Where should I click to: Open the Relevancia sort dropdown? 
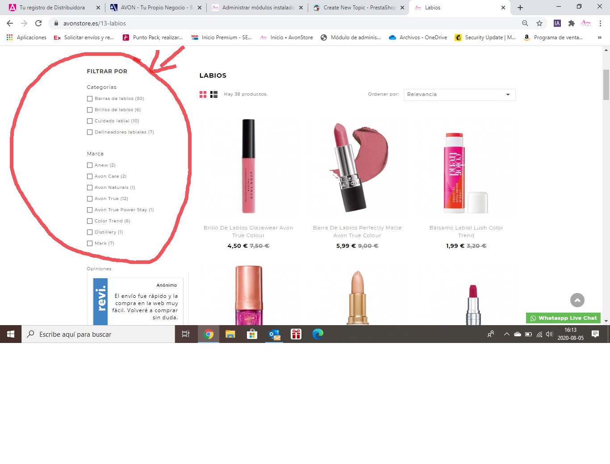click(460, 95)
